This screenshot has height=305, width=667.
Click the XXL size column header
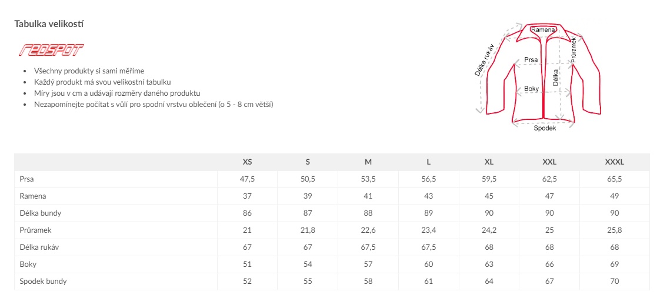click(x=549, y=162)
